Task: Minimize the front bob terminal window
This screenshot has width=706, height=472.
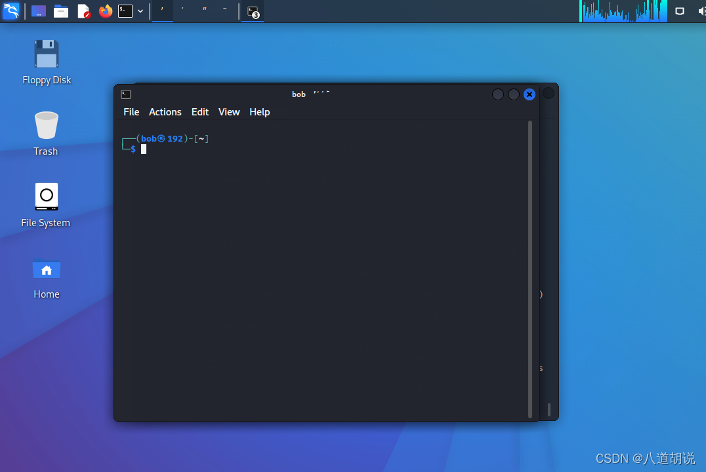Action: (x=497, y=94)
